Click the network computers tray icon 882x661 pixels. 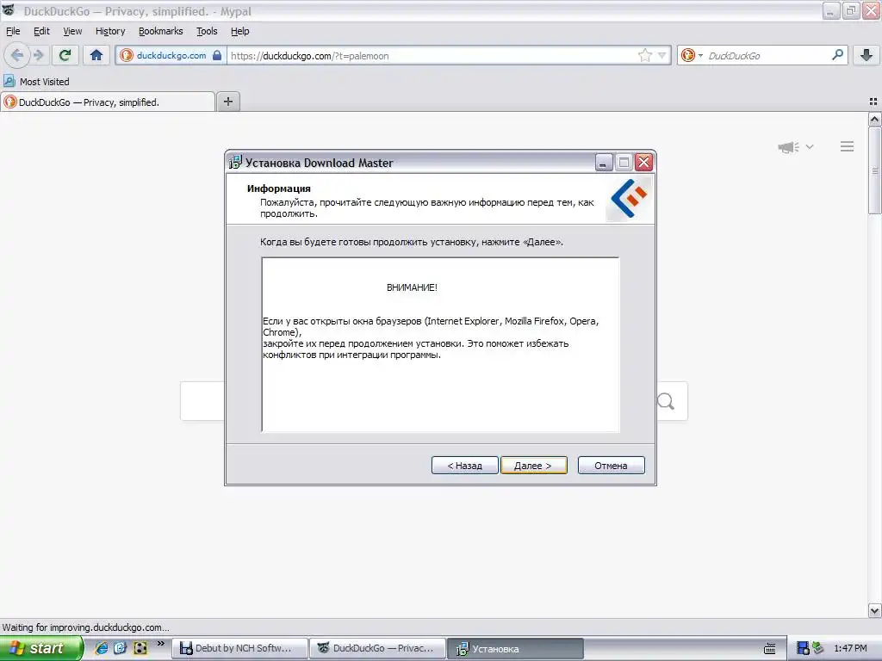817,648
